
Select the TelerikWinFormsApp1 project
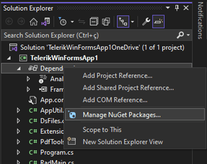coord(64,58)
